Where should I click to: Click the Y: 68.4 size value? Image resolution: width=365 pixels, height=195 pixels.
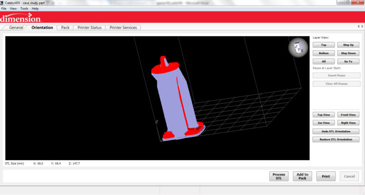pos(56,164)
